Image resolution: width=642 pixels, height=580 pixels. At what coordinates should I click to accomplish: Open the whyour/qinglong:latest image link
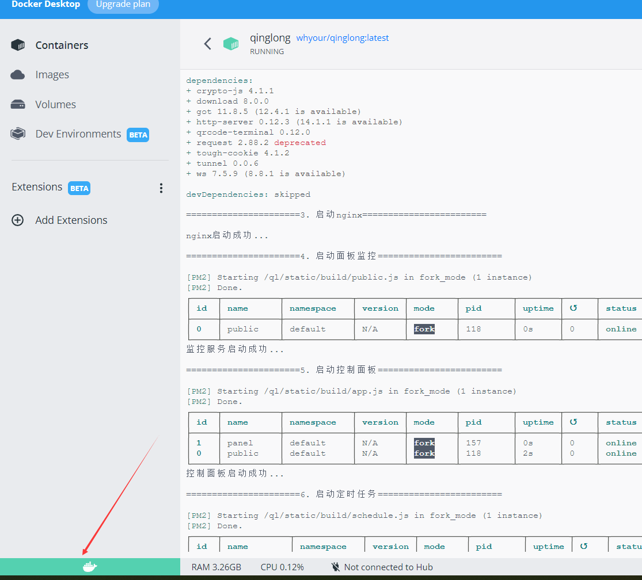coord(342,38)
